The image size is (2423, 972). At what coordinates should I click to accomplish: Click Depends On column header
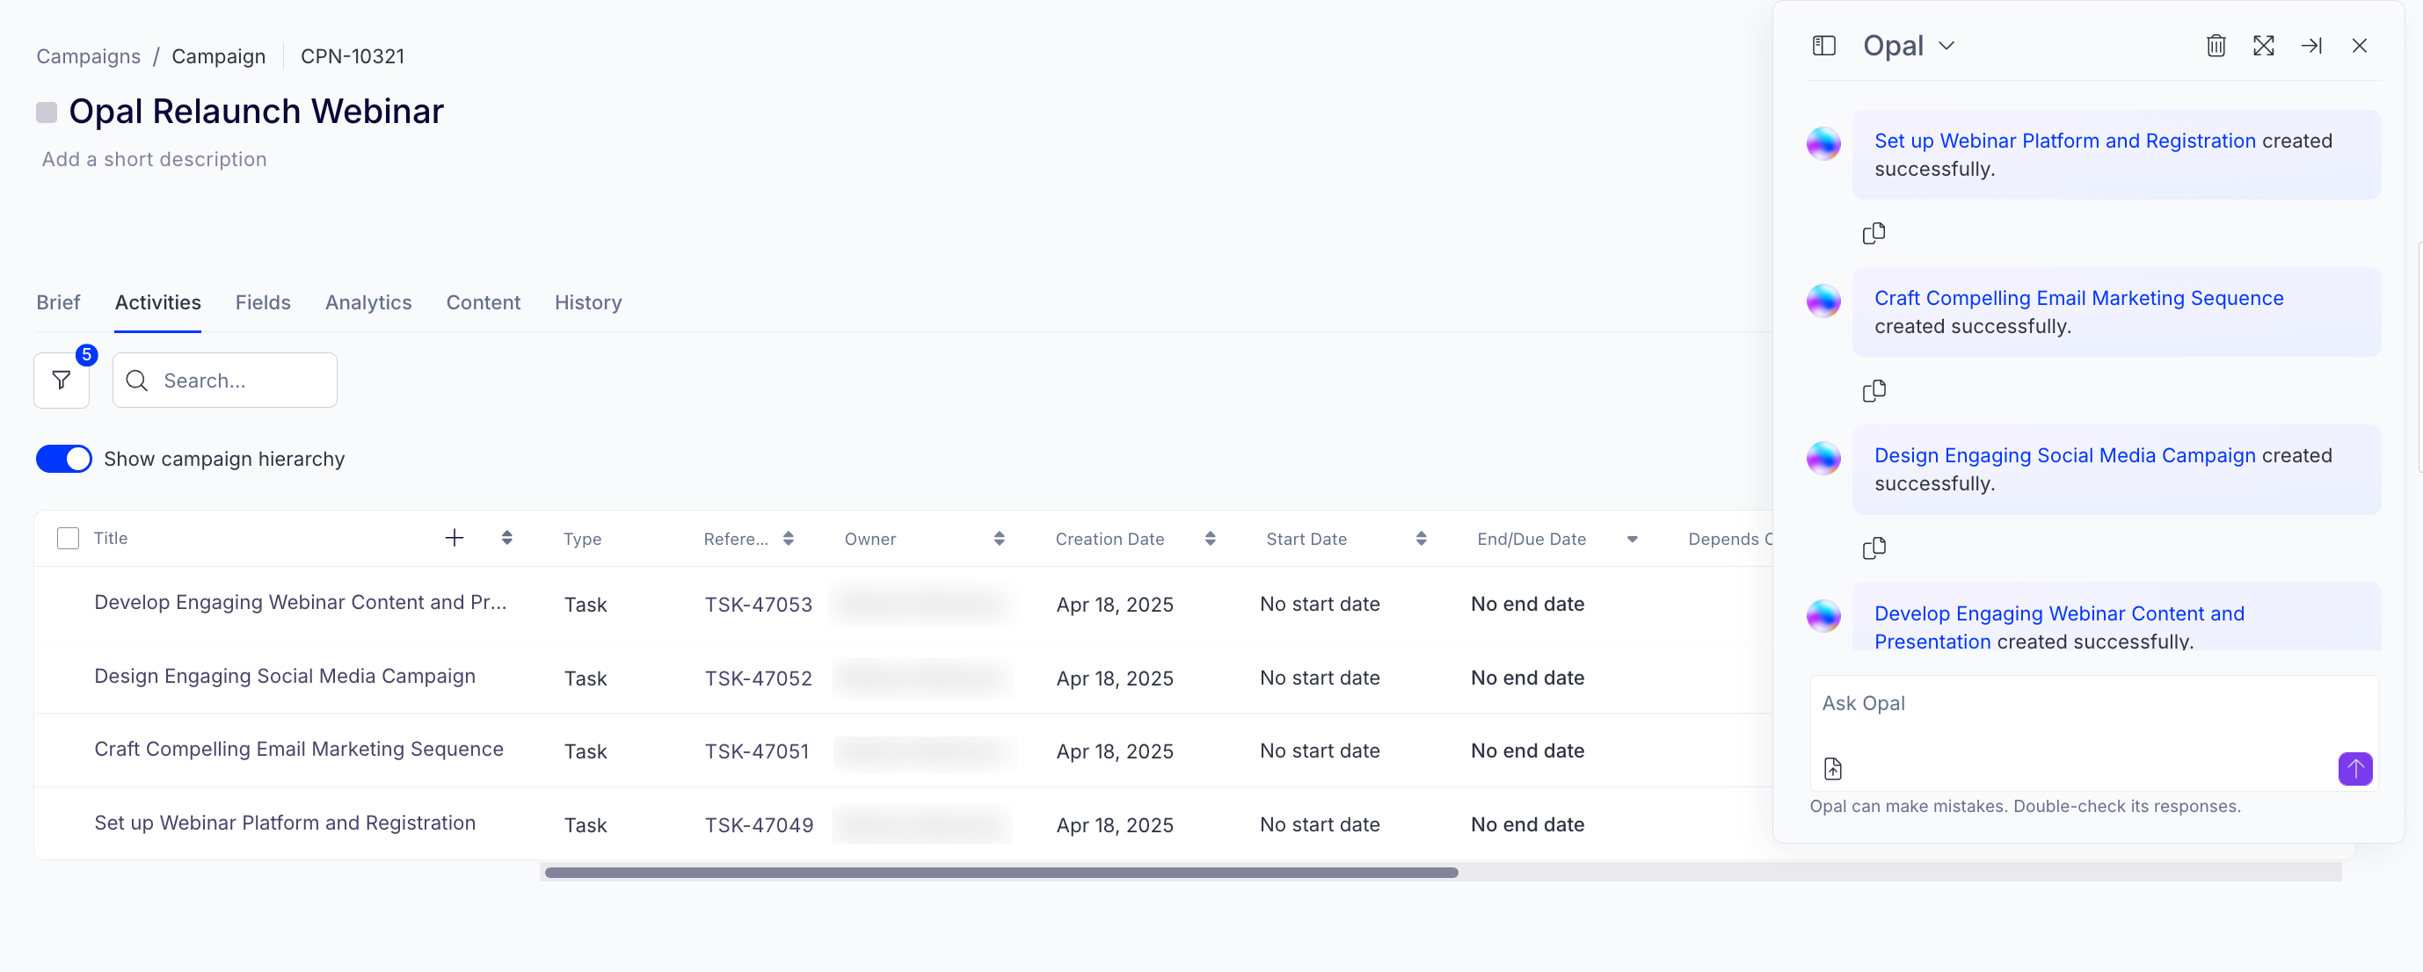1730,540
